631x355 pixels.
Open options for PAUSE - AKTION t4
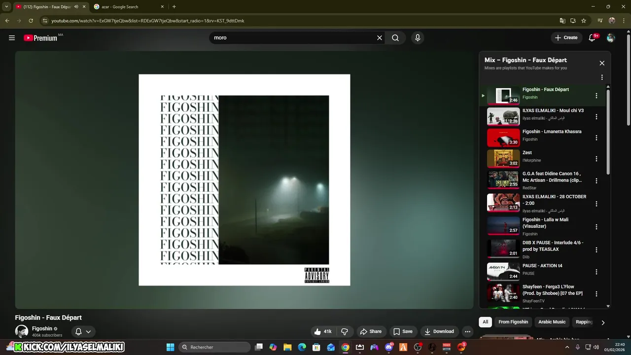pyautogui.click(x=596, y=272)
